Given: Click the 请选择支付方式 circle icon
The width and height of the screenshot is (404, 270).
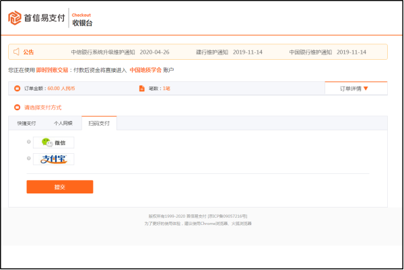Looking at the screenshot, I should click(x=18, y=107).
